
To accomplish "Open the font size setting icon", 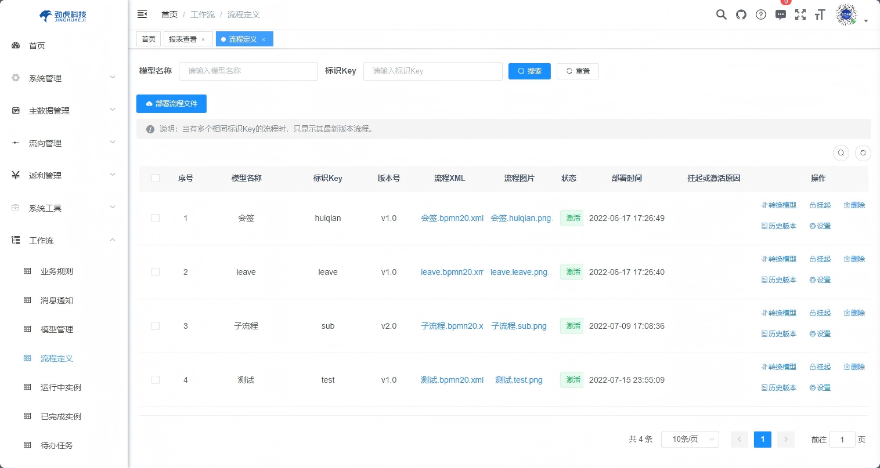I will pos(820,15).
